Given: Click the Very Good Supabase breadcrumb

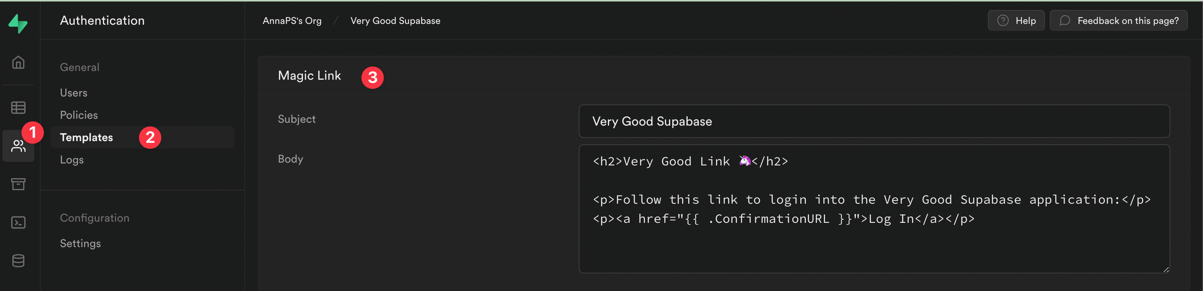Looking at the screenshot, I should 395,21.
